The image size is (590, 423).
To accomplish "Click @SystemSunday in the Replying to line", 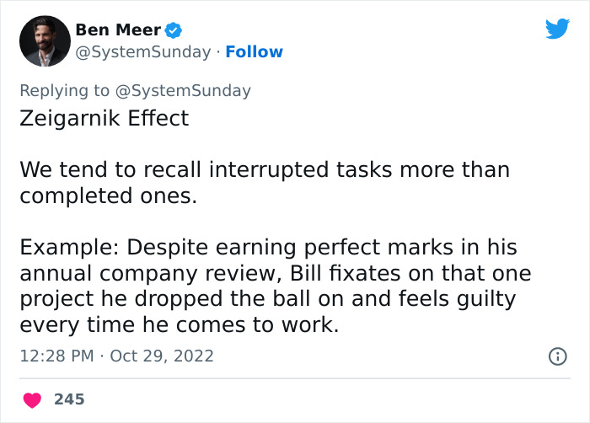I will click(183, 91).
